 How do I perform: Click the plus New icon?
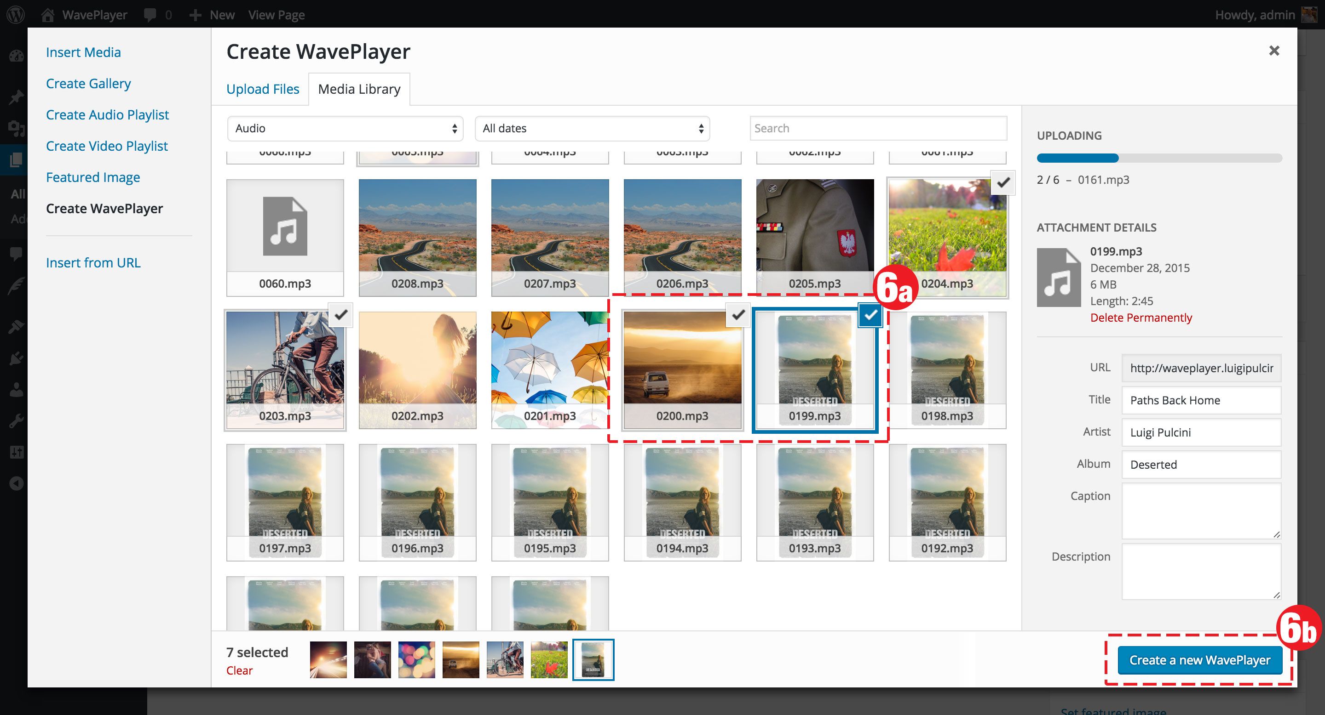195,16
